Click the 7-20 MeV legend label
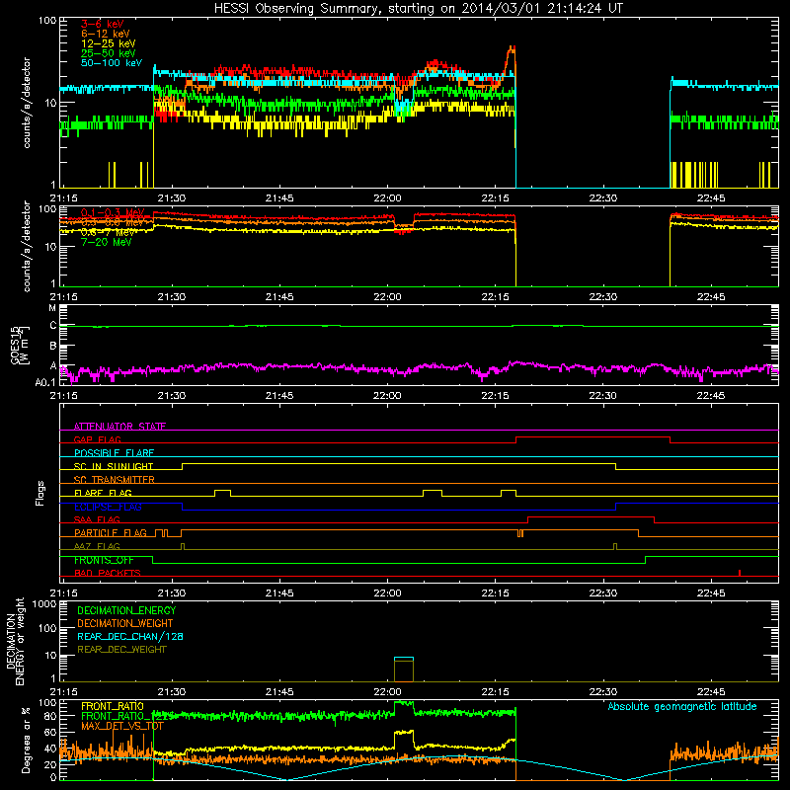Viewport: 790px width, 790px height. tap(107, 242)
